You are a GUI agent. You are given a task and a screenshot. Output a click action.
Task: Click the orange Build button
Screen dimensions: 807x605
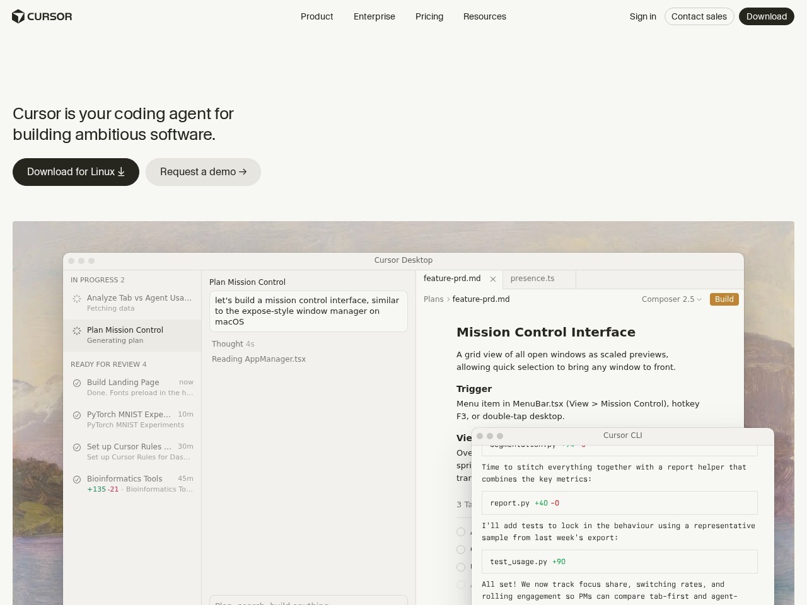click(724, 299)
